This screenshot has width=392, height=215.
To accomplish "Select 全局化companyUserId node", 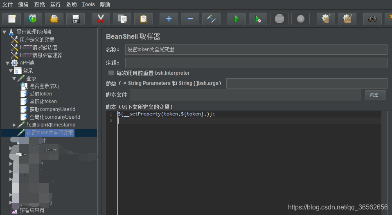I will pyautogui.click(x=55, y=117).
